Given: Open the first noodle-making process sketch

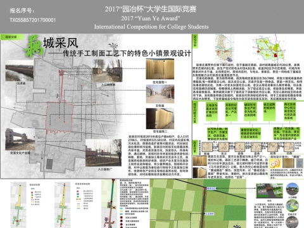Looking at the screenshot, I should [x=207, y=147].
